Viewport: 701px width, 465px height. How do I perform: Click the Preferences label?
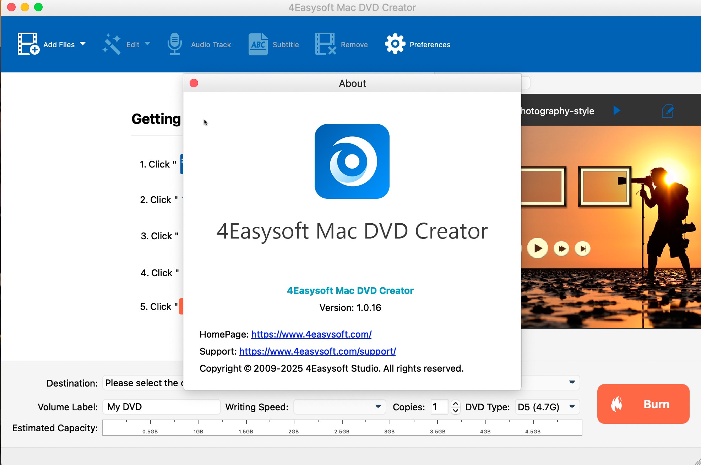tap(430, 45)
